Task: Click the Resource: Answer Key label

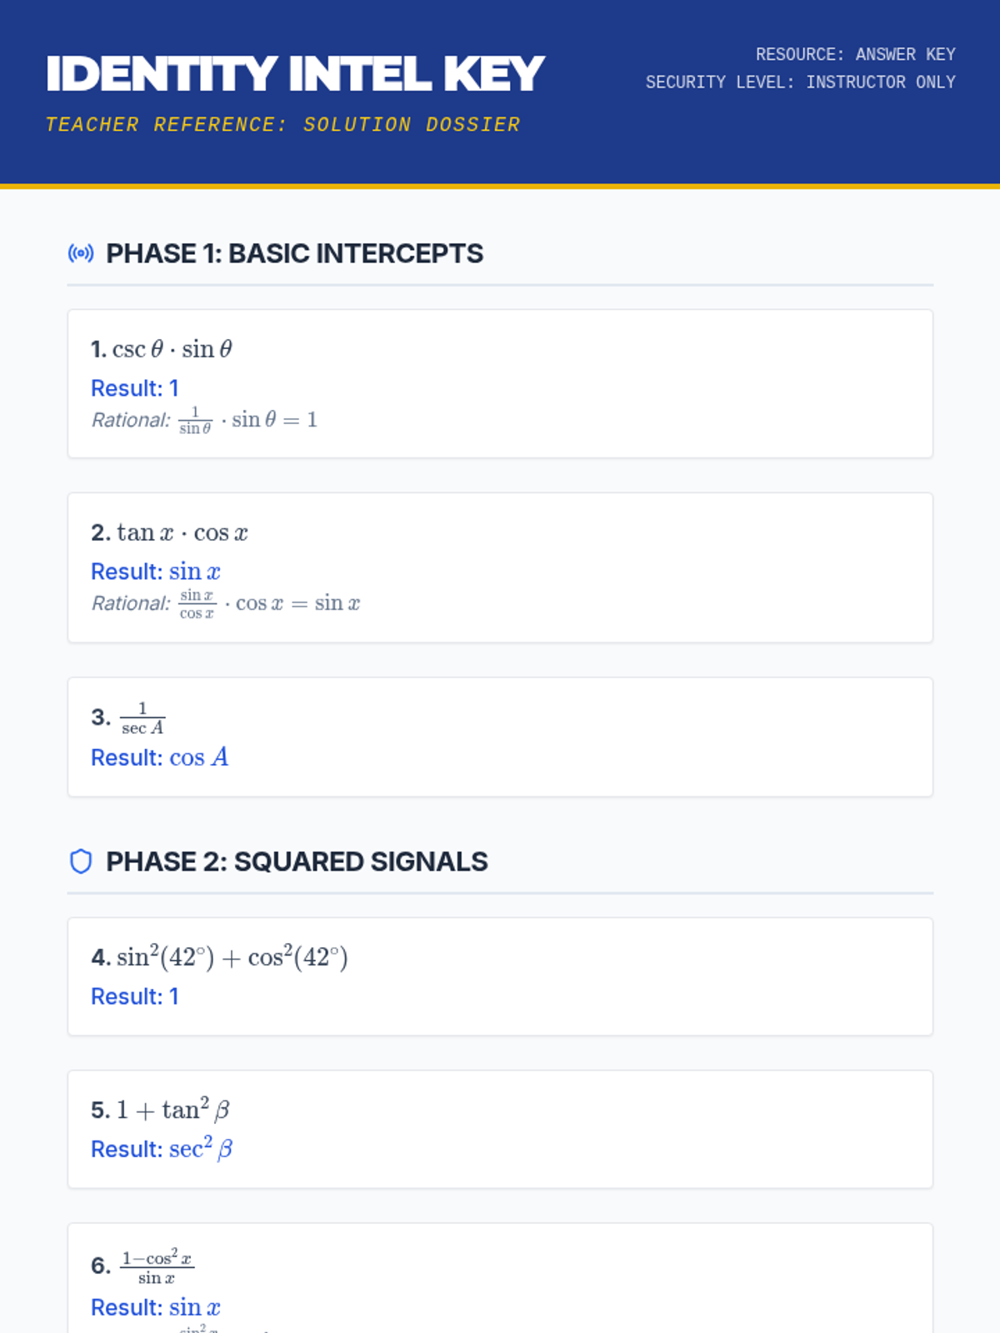Action: (855, 54)
